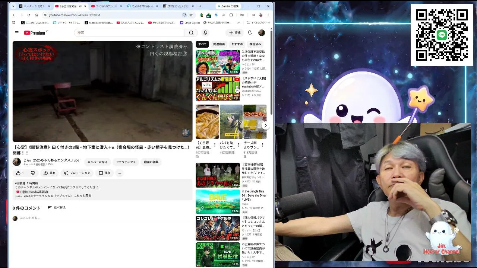
Task: Like the video with thumbs up
Action: coord(20,173)
